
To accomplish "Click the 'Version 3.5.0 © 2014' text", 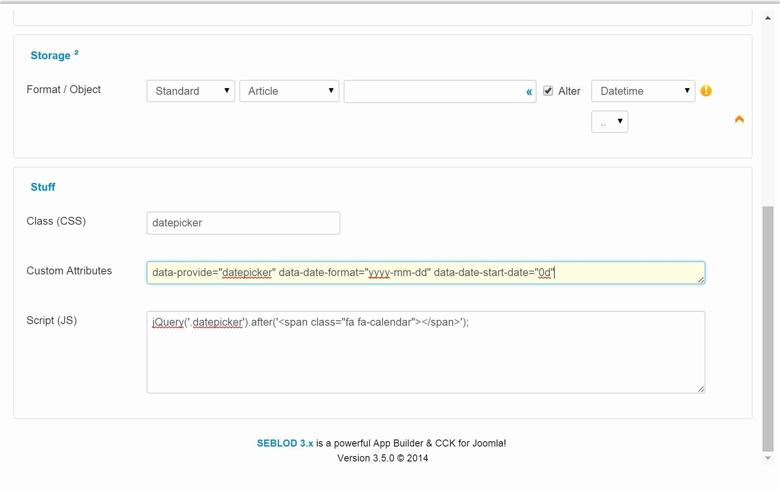I will (x=383, y=458).
